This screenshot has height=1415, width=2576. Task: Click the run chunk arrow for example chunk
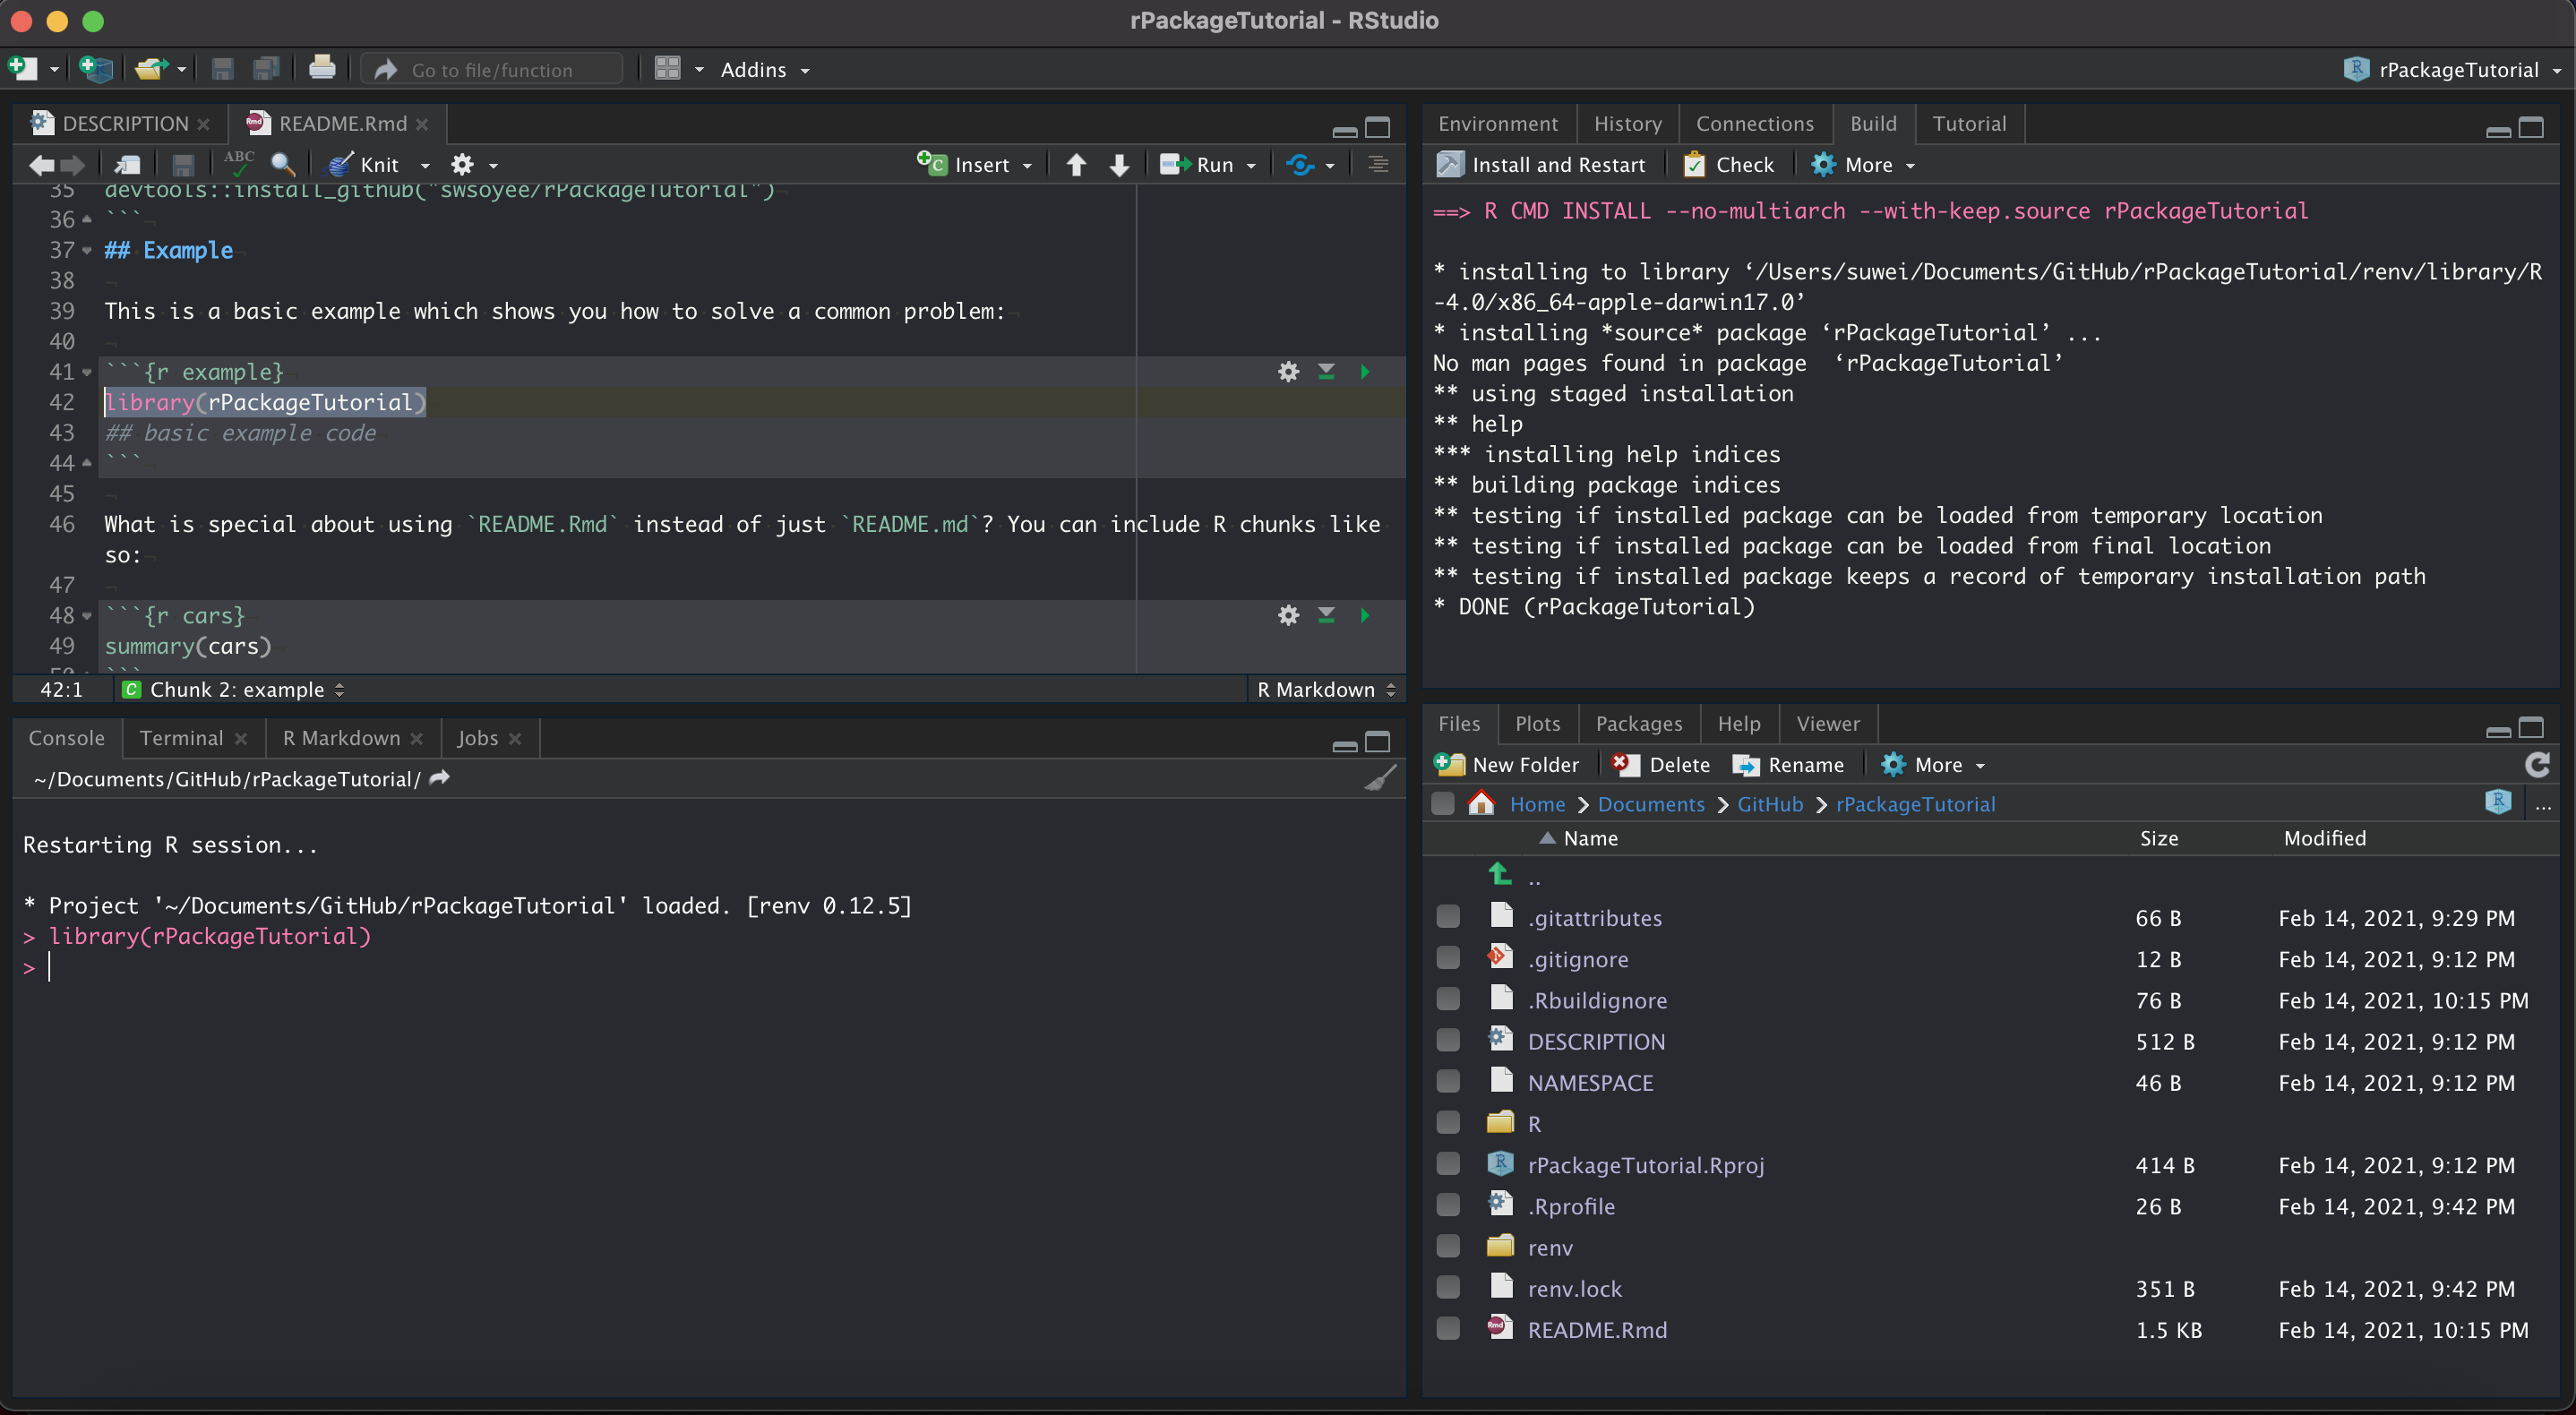click(x=1365, y=372)
